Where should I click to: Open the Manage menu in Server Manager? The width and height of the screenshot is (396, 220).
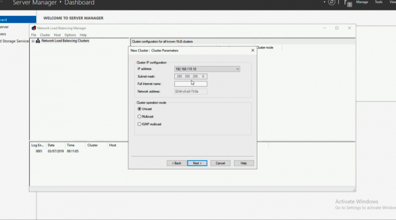point(362,2)
